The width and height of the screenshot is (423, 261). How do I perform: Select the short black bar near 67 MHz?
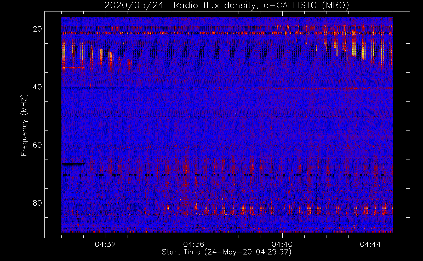[73, 164]
